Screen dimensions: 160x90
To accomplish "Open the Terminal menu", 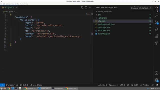I will [22, 4].
